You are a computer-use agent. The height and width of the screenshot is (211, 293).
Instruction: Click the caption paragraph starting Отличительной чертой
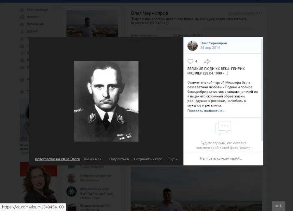pos(223,94)
